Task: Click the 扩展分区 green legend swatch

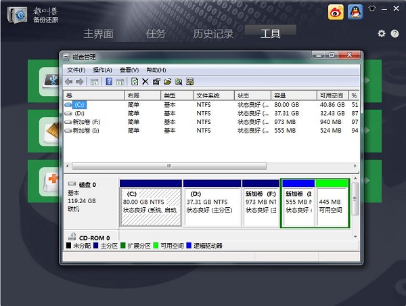Action: coord(123,245)
